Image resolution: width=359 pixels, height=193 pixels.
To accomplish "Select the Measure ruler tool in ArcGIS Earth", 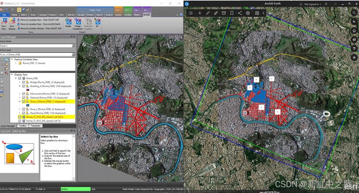I will [216, 13].
